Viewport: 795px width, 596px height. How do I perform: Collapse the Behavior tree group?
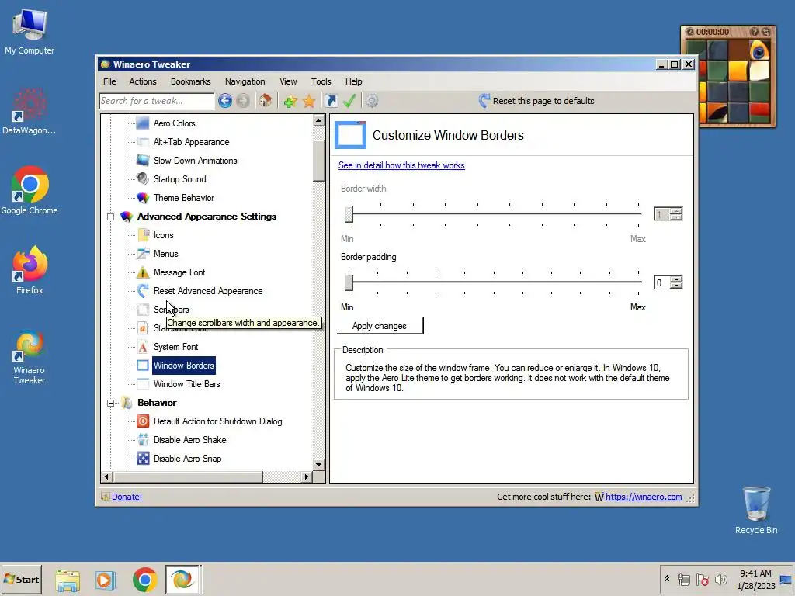(110, 403)
